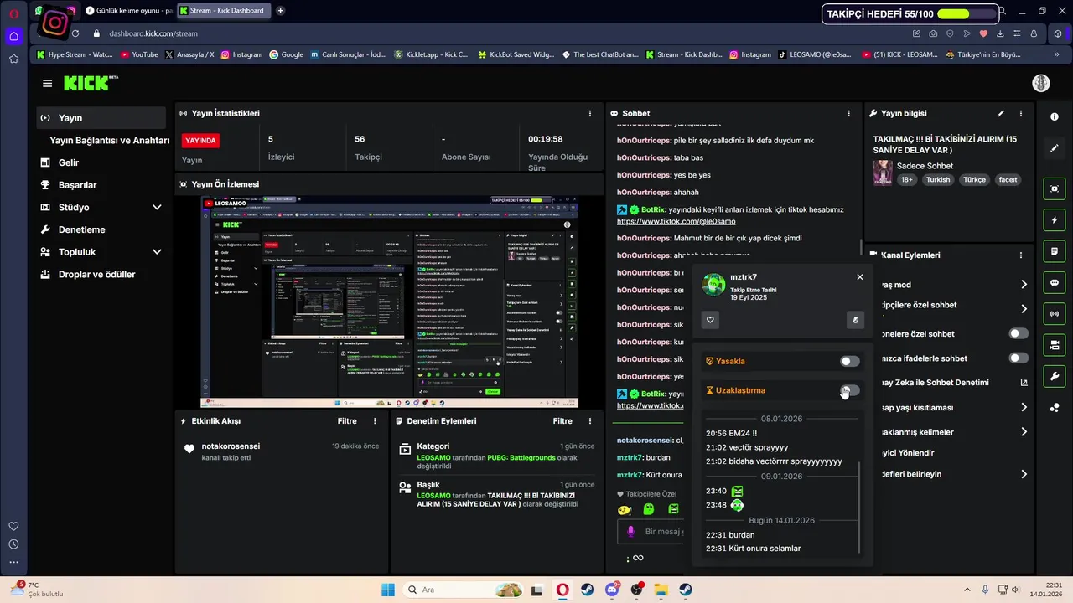Click the chat message input field
The image size is (1073, 603).
point(652,532)
